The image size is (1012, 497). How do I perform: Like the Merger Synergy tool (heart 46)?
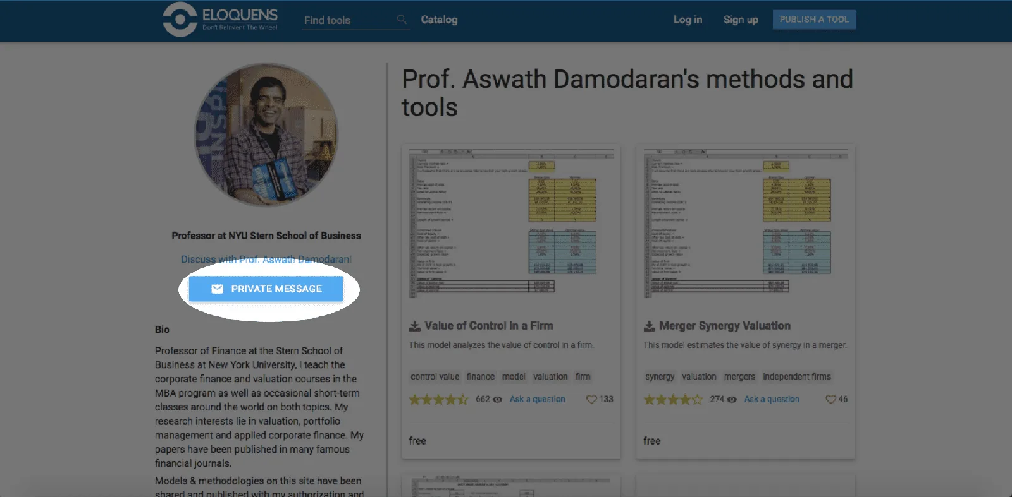pyautogui.click(x=830, y=400)
